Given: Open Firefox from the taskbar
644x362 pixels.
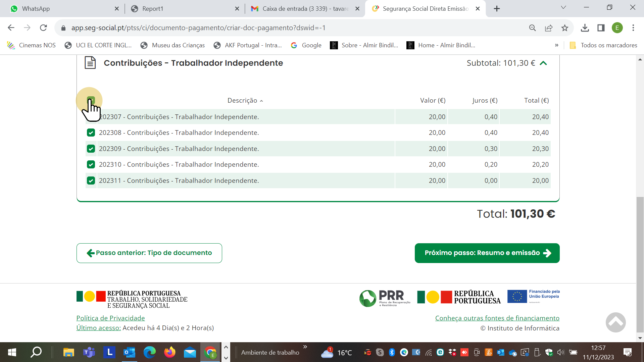Looking at the screenshot, I should point(169,352).
